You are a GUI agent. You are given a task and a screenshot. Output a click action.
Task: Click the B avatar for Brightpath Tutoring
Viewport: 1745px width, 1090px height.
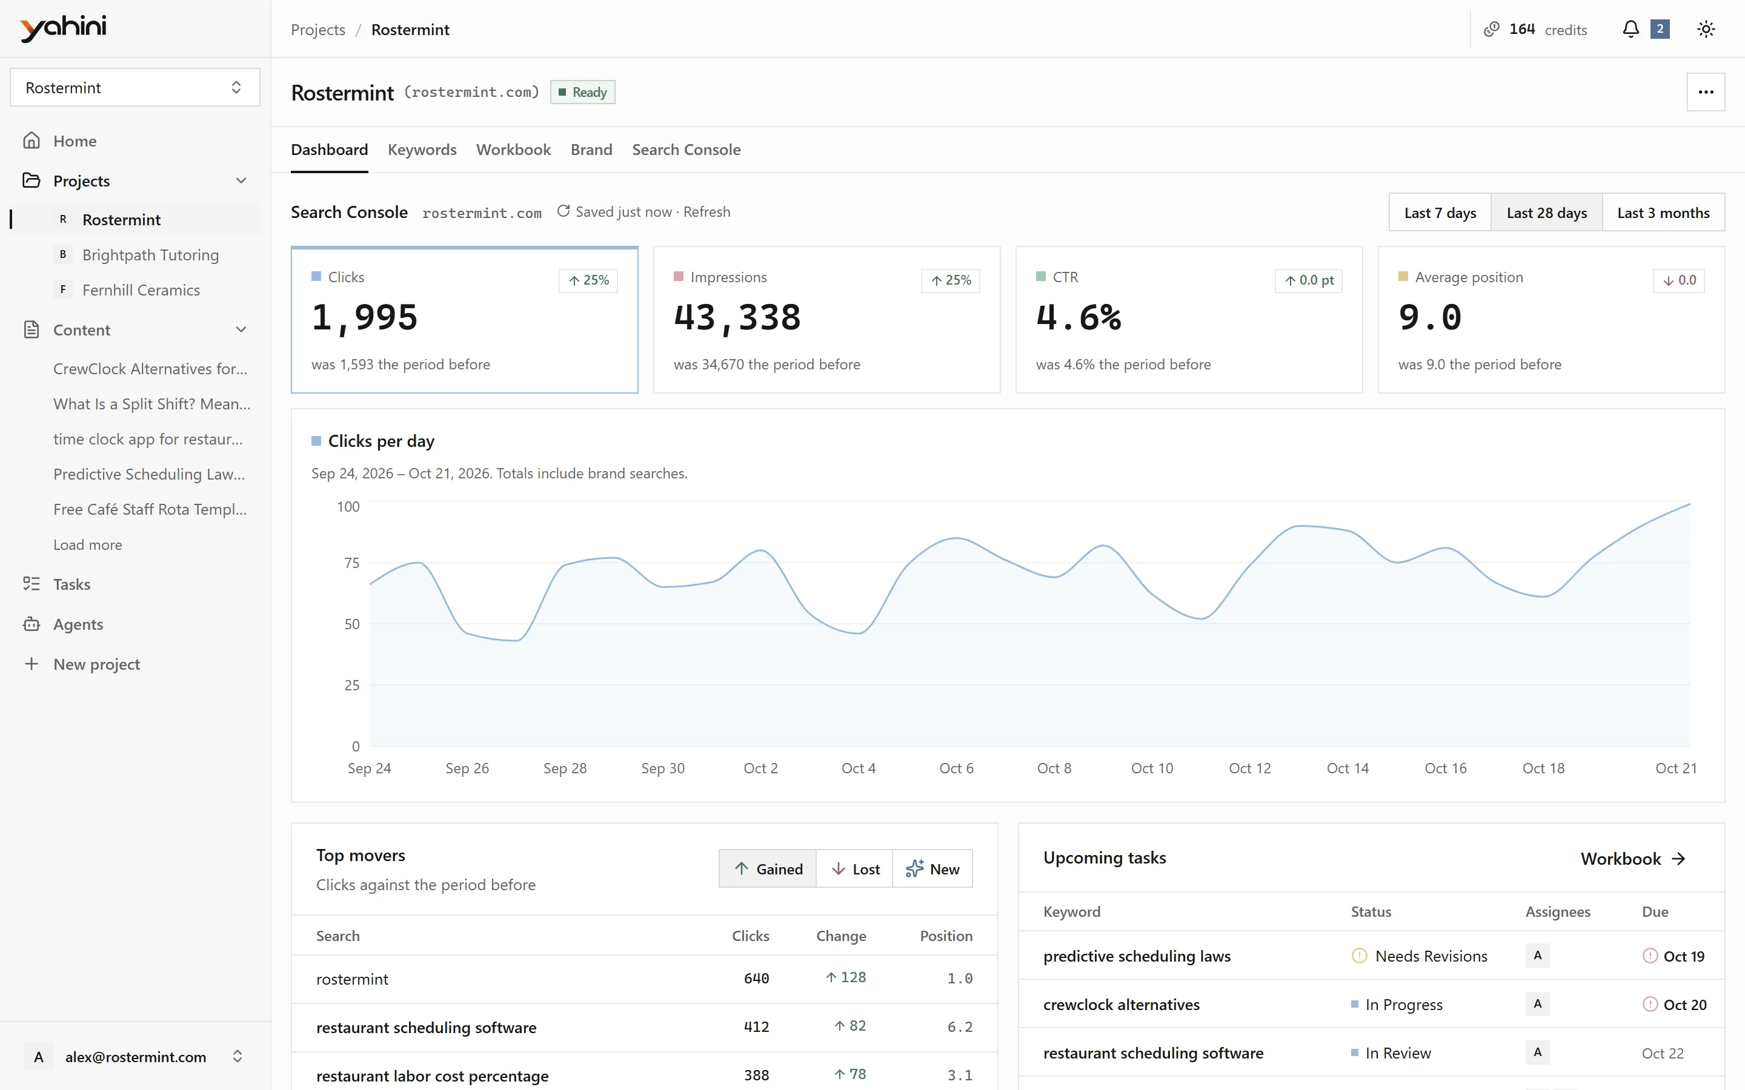point(63,254)
